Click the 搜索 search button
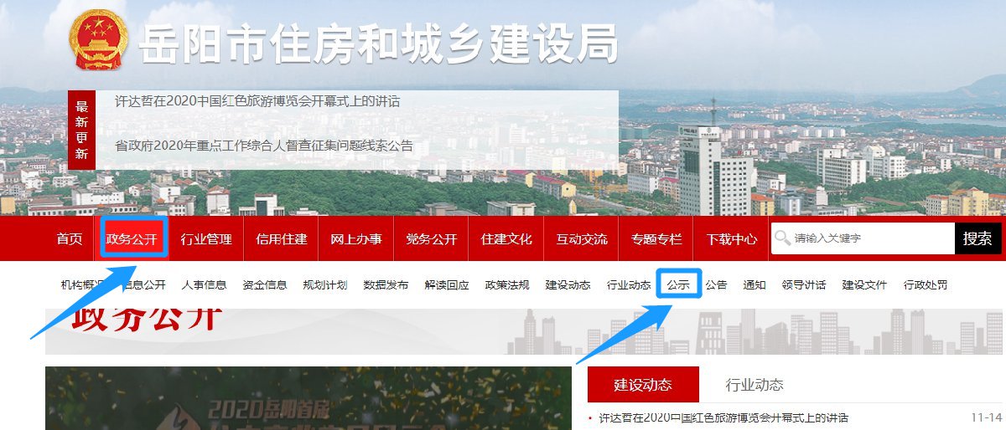 pos(977,238)
